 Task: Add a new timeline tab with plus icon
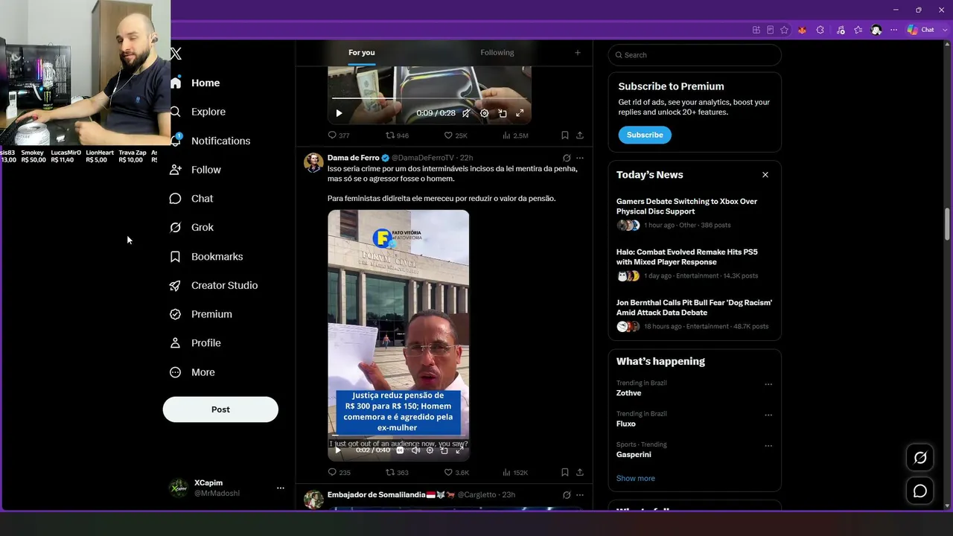(577, 53)
